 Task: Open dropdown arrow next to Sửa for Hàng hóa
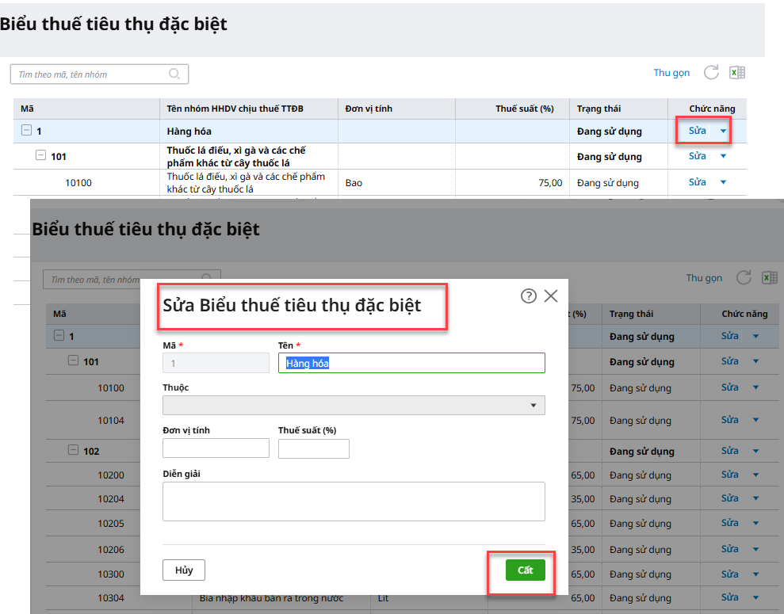click(723, 132)
